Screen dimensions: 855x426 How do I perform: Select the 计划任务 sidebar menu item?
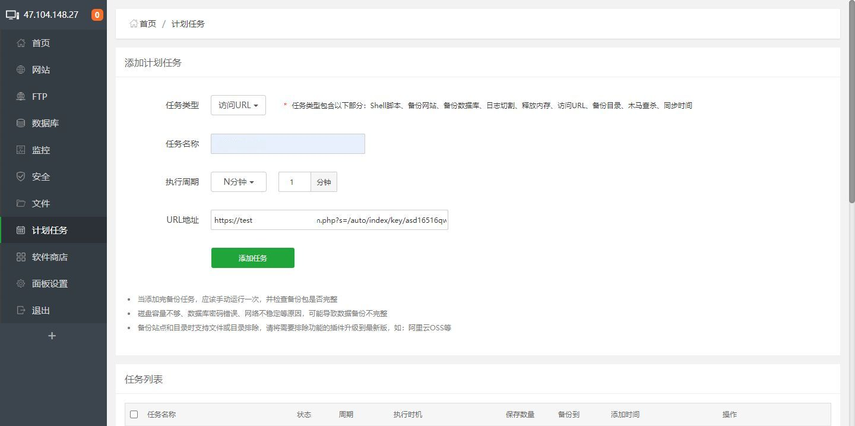pos(50,230)
